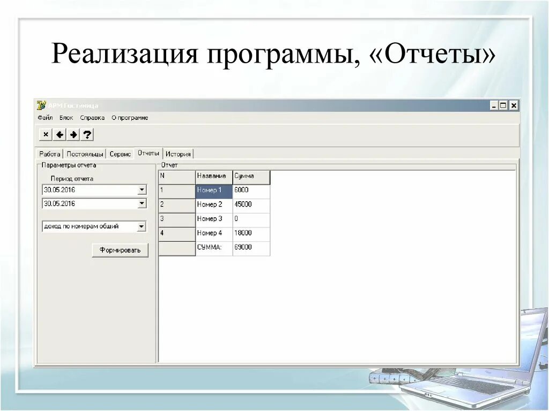This screenshot has height=411, width=549.
Task: Expand the second period date dropdown arrow
Action: 142,203
